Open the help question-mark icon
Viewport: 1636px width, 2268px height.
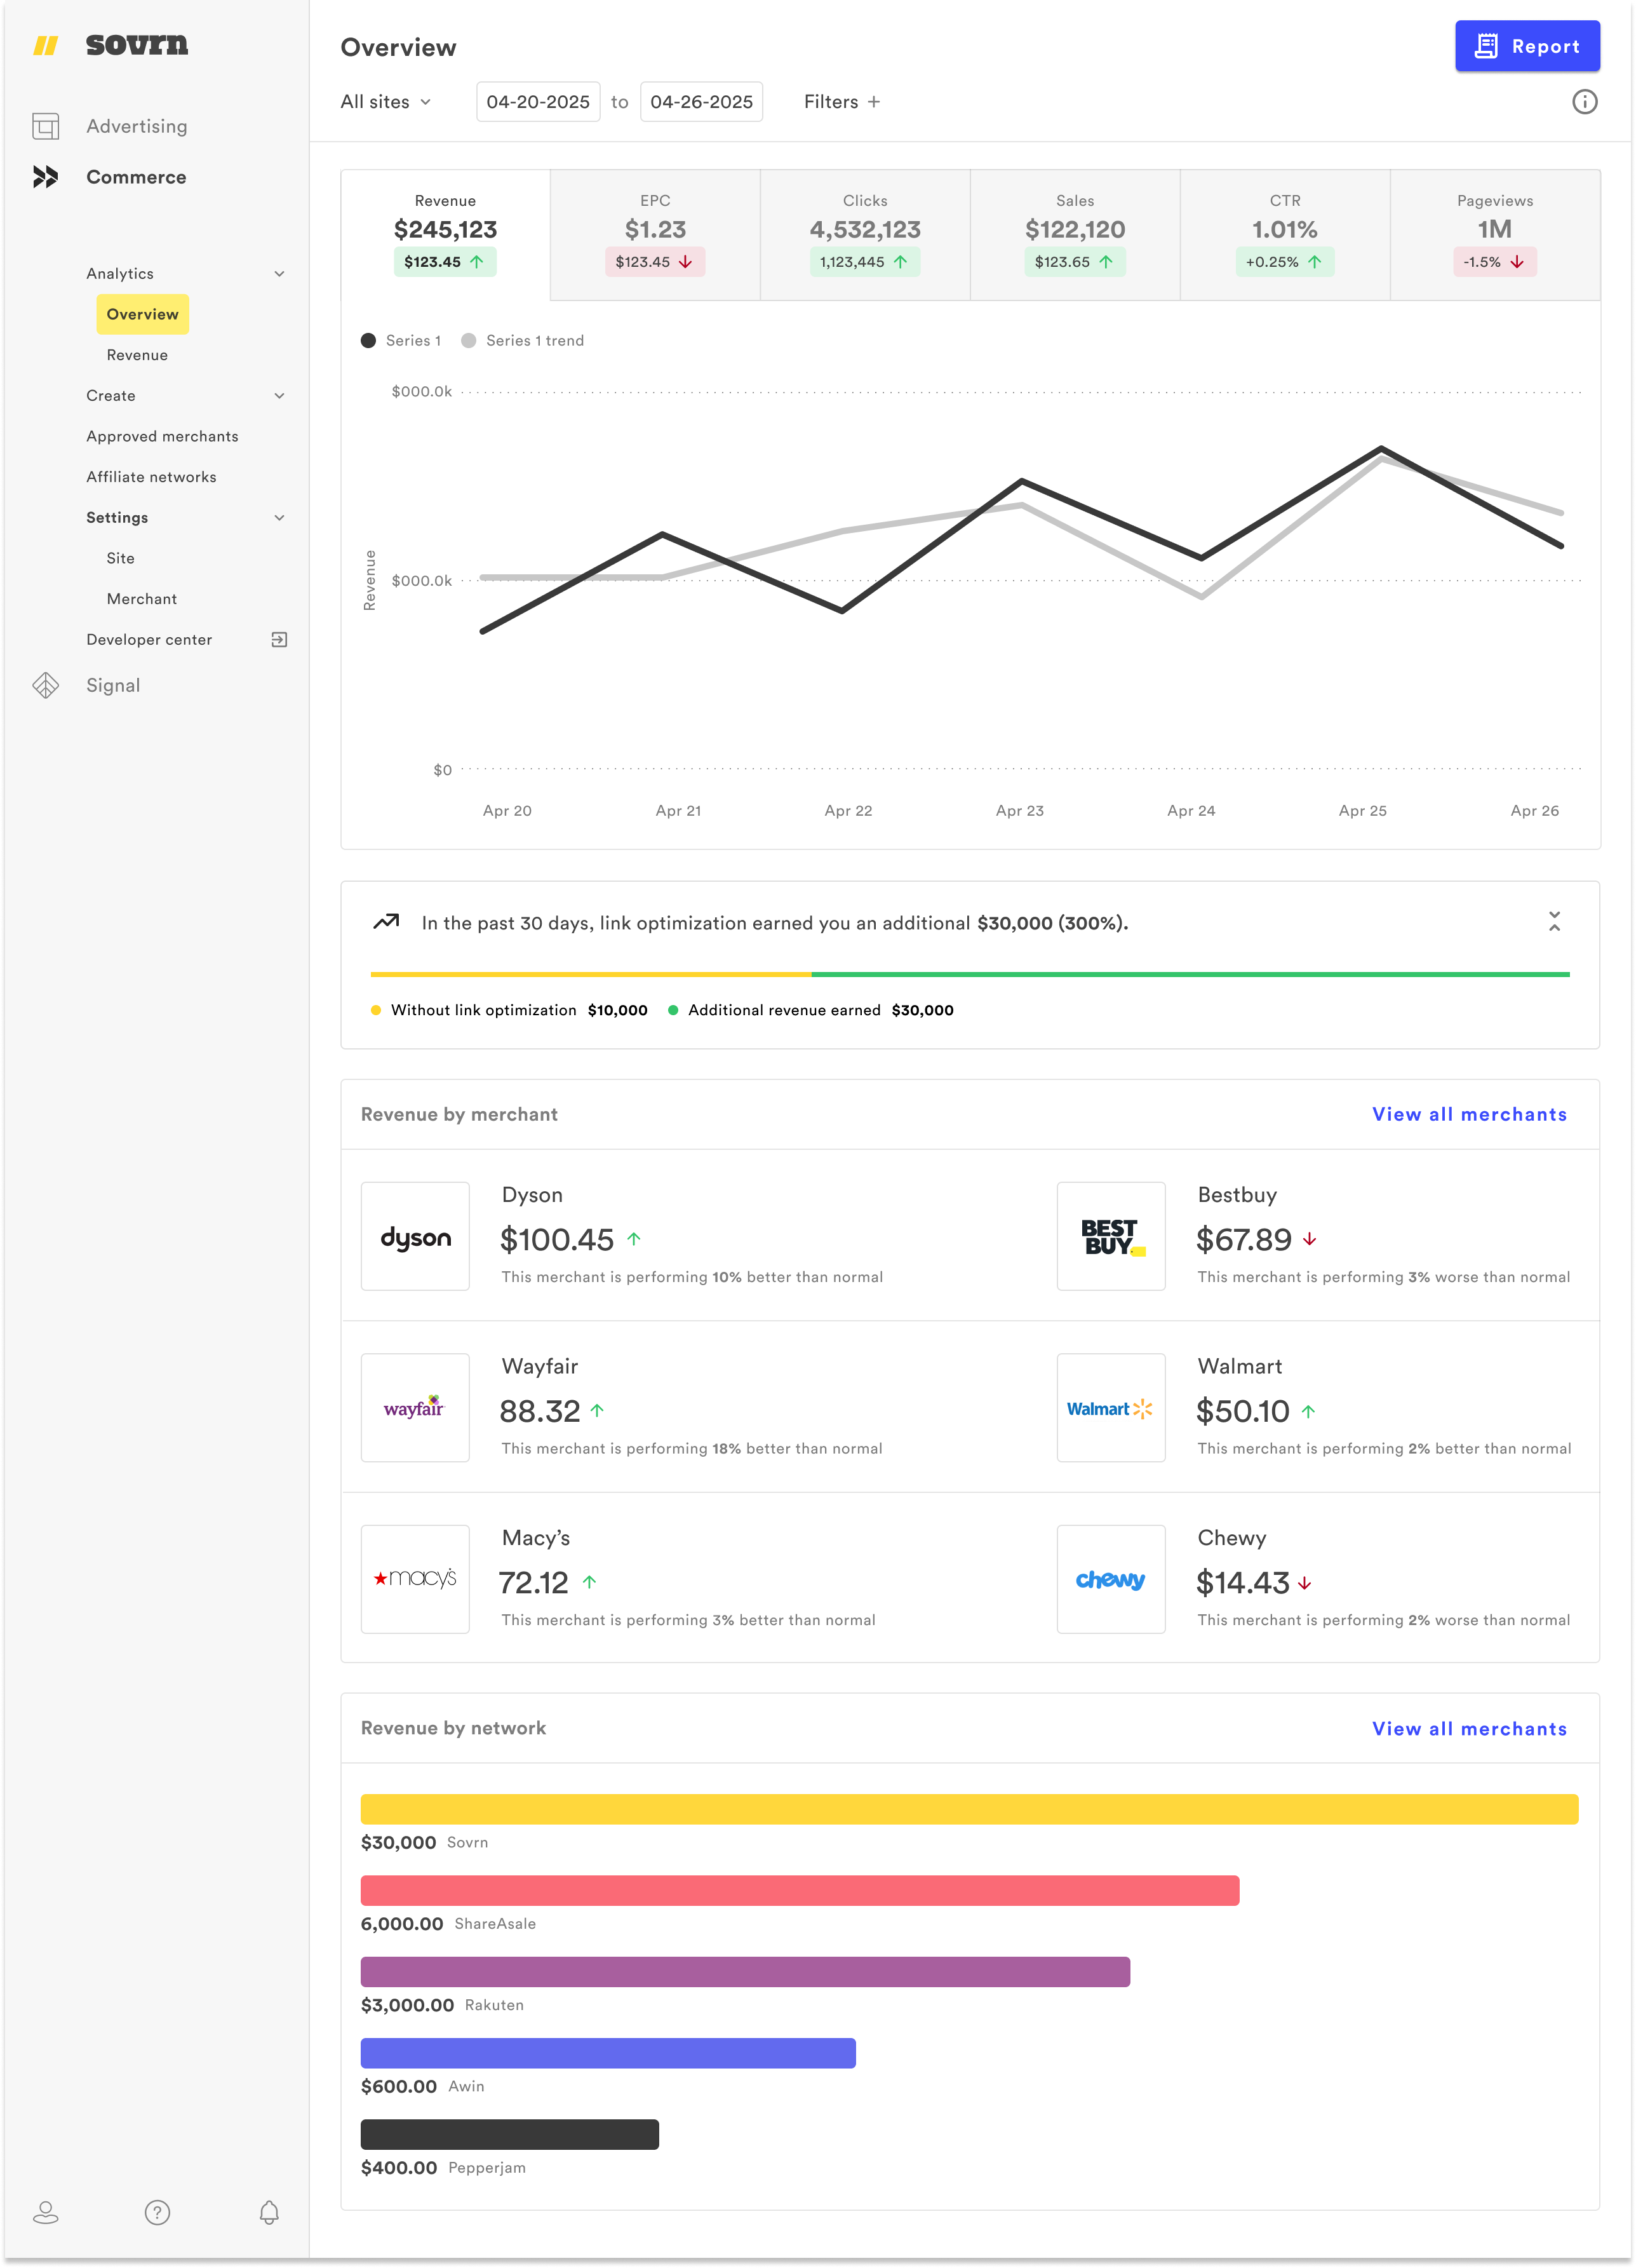point(158,2212)
